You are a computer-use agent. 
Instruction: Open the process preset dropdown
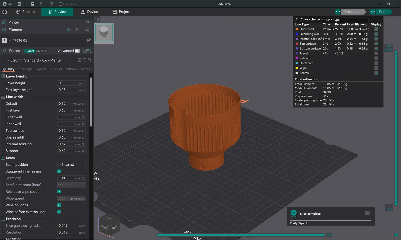click(x=40, y=60)
